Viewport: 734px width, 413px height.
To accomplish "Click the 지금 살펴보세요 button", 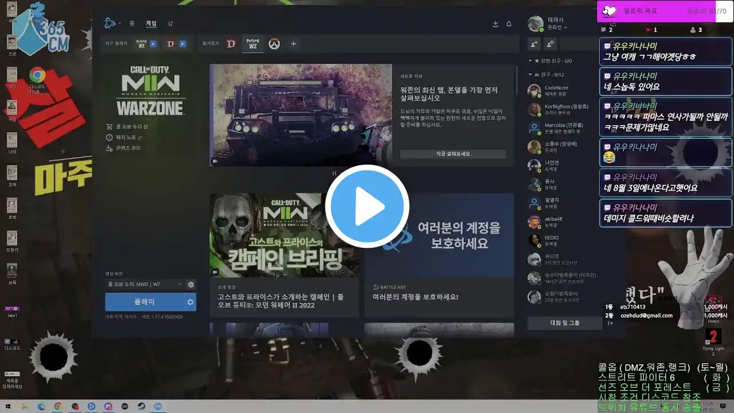I will [x=453, y=154].
